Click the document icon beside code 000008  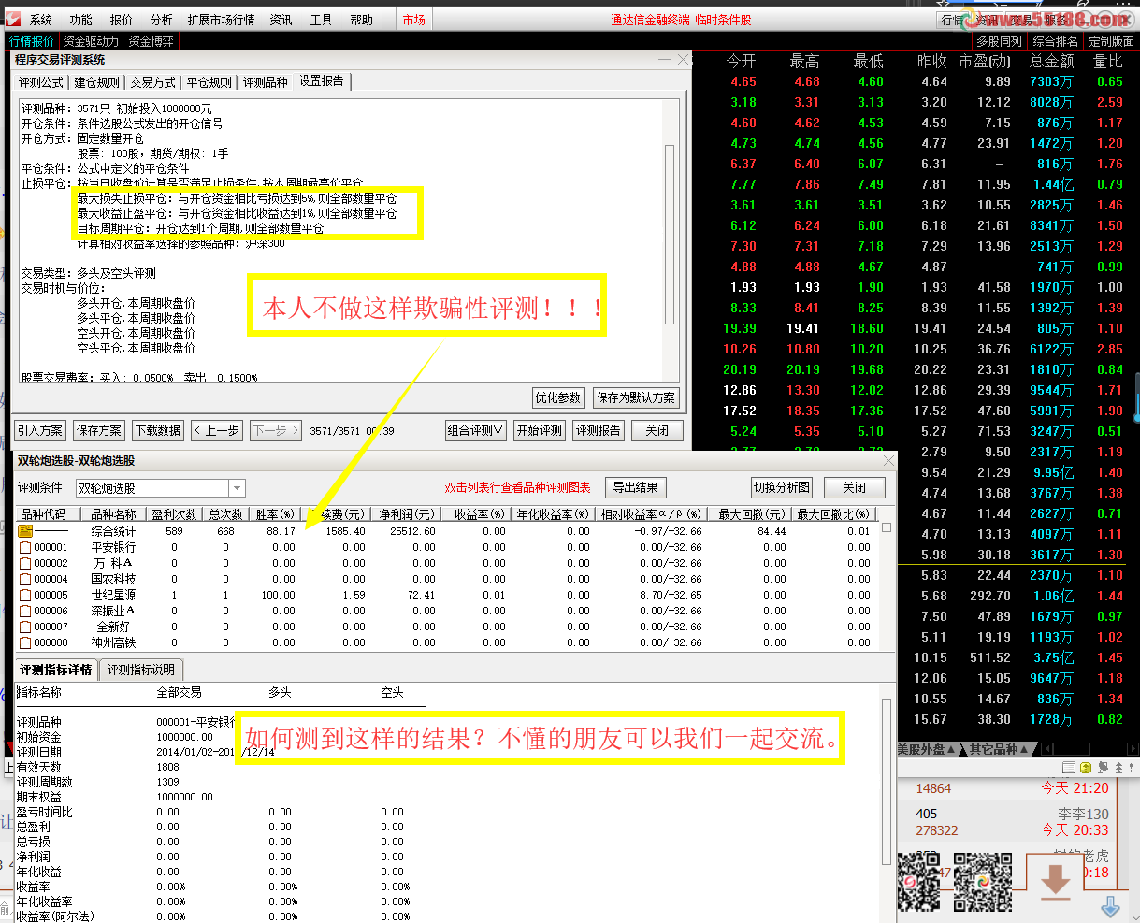(x=25, y=642)
